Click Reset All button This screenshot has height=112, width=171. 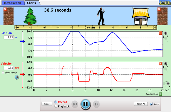point(141,104)
